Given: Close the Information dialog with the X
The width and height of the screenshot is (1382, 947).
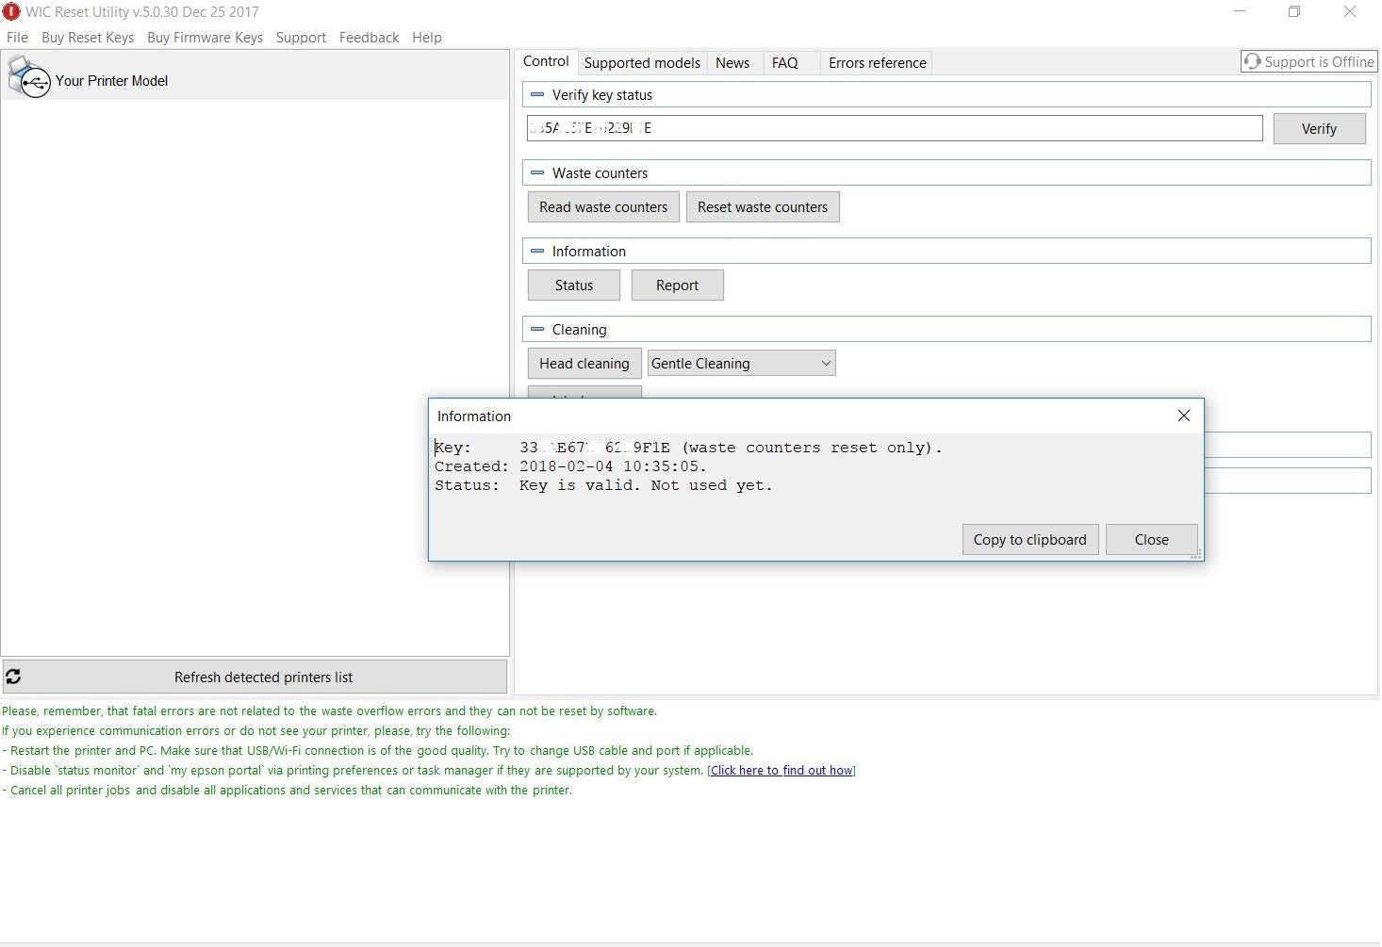Looking at the screenshot, I should click(x=1184, y=416).
